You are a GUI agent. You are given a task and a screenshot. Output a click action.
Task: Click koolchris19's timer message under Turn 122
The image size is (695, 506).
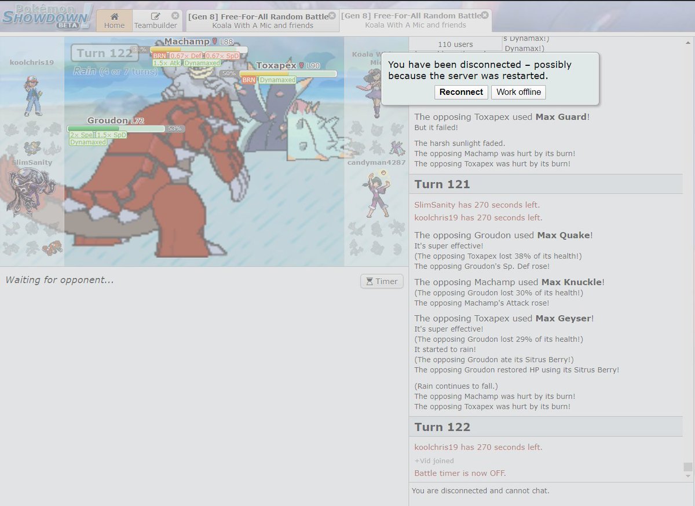click(478, 447)
